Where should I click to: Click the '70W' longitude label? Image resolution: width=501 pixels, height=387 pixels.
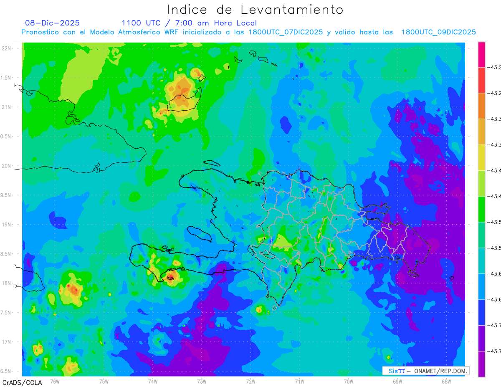pos(349,381)
